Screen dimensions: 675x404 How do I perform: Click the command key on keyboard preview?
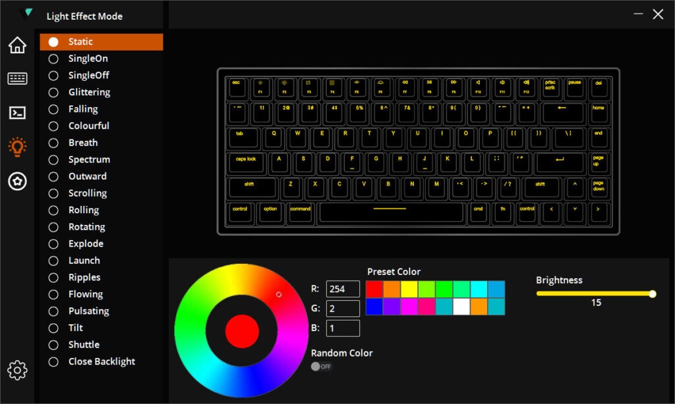pyautogui.click(x=301, y=213)
